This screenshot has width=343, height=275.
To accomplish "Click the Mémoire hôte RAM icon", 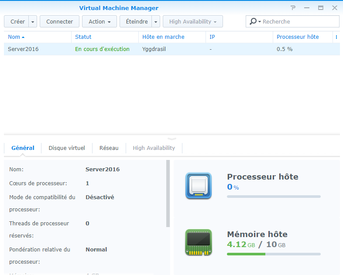I will 198,242.
